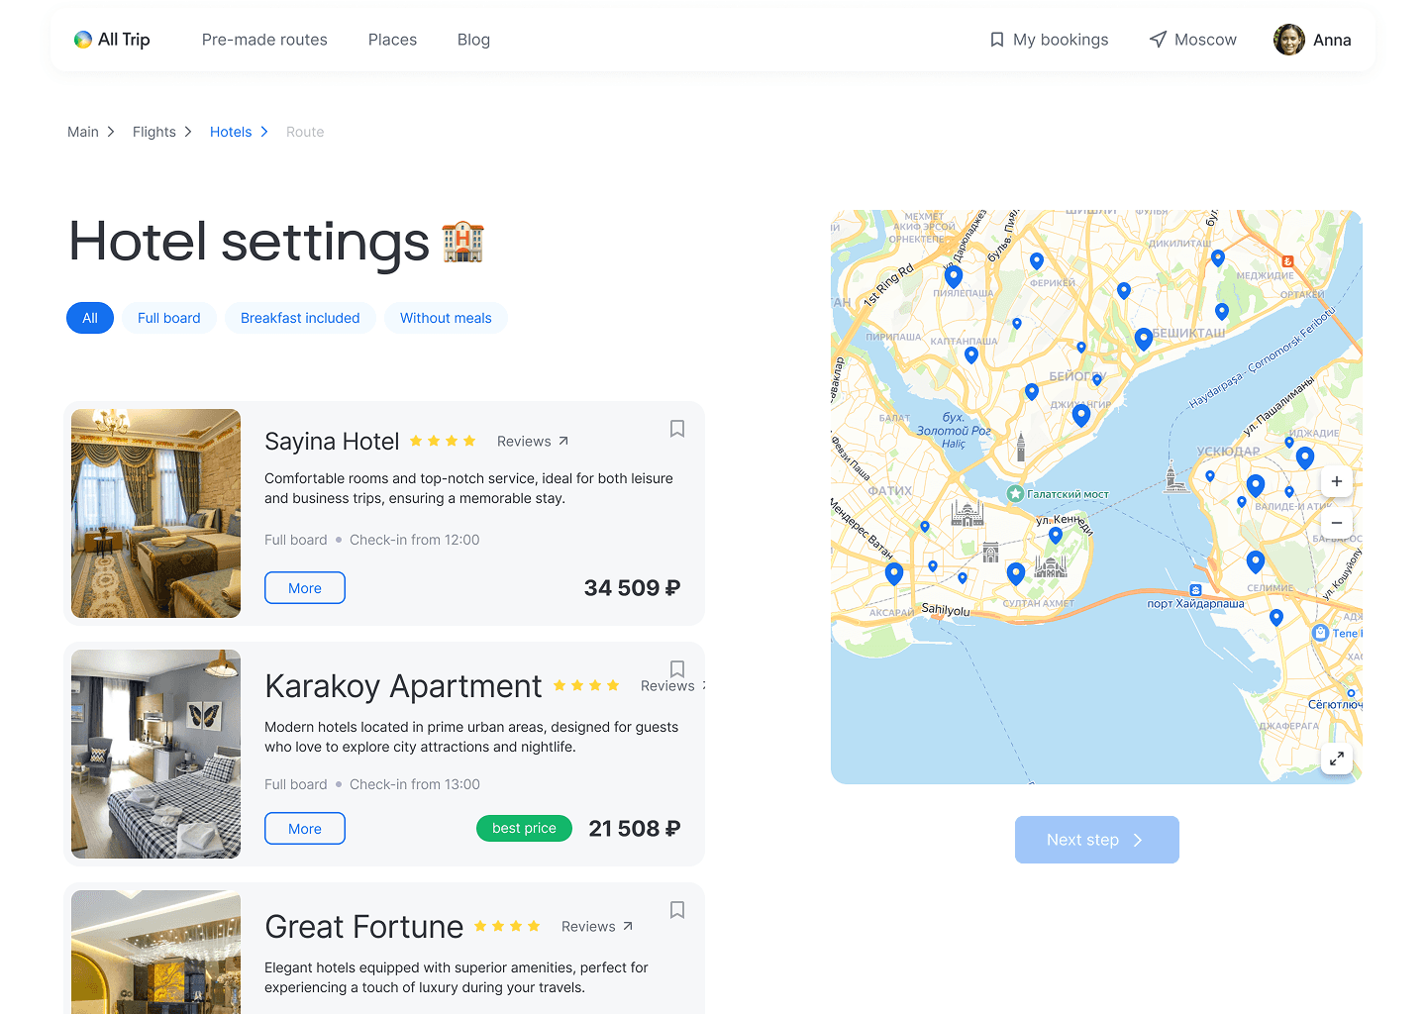1426x1014 pixels.
Task: Open the All Trip logo home link
Action: coord(112,40)
